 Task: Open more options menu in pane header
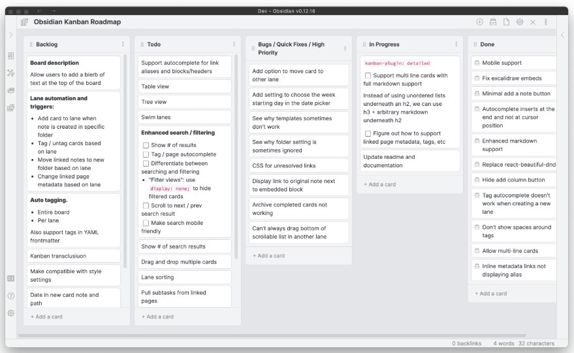point(546,22)
